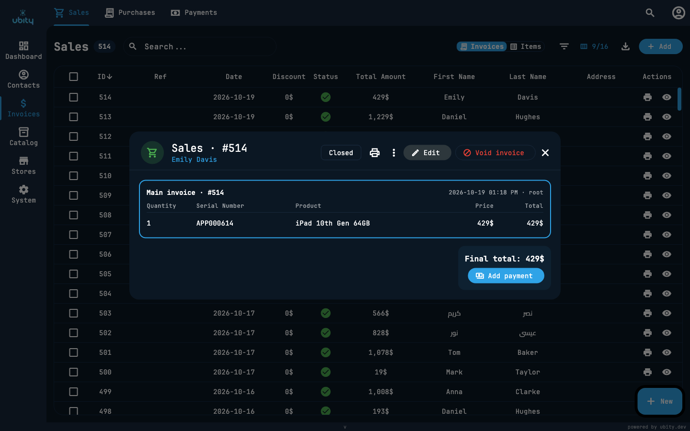Tick the checkbox for invoice 499
This screenshot has width=690, height=431.
[x=73, y=392]
